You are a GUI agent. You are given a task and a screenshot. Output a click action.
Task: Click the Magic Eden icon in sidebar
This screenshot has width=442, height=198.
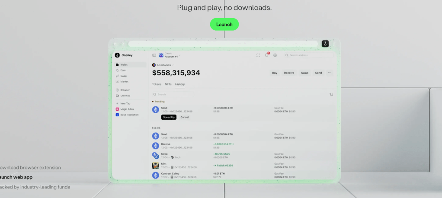coord(117,109)
